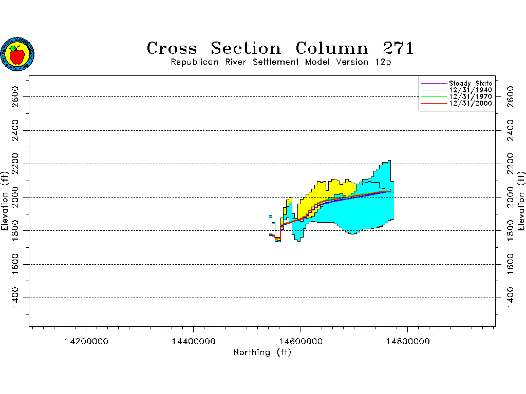Click the 'Northing (ft)' axis title
Viewport: 526px width, 394px height.
262,352
